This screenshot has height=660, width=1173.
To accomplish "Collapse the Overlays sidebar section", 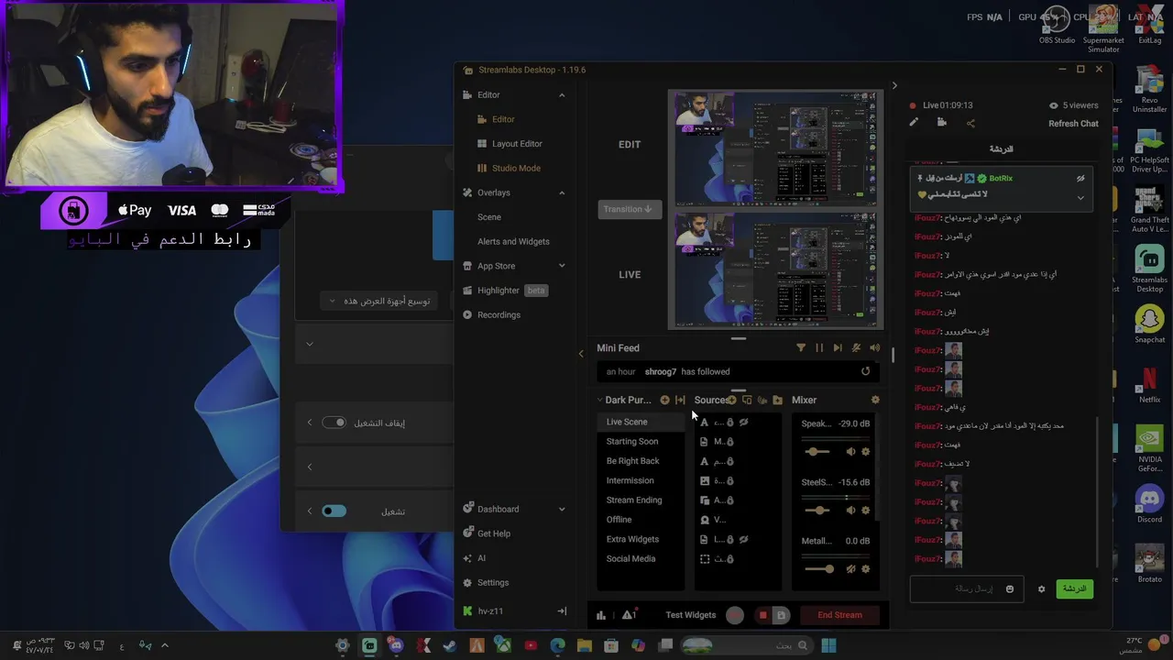I will pyautogui.click(x=562, y=192).
